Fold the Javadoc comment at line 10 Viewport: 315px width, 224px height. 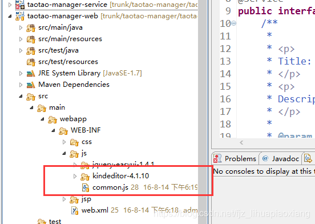tap(233, 23)
